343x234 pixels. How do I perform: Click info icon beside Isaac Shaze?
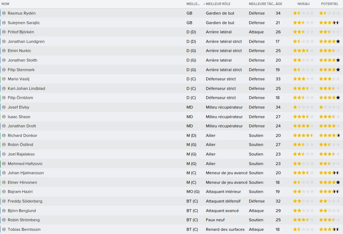coord(4,116)
